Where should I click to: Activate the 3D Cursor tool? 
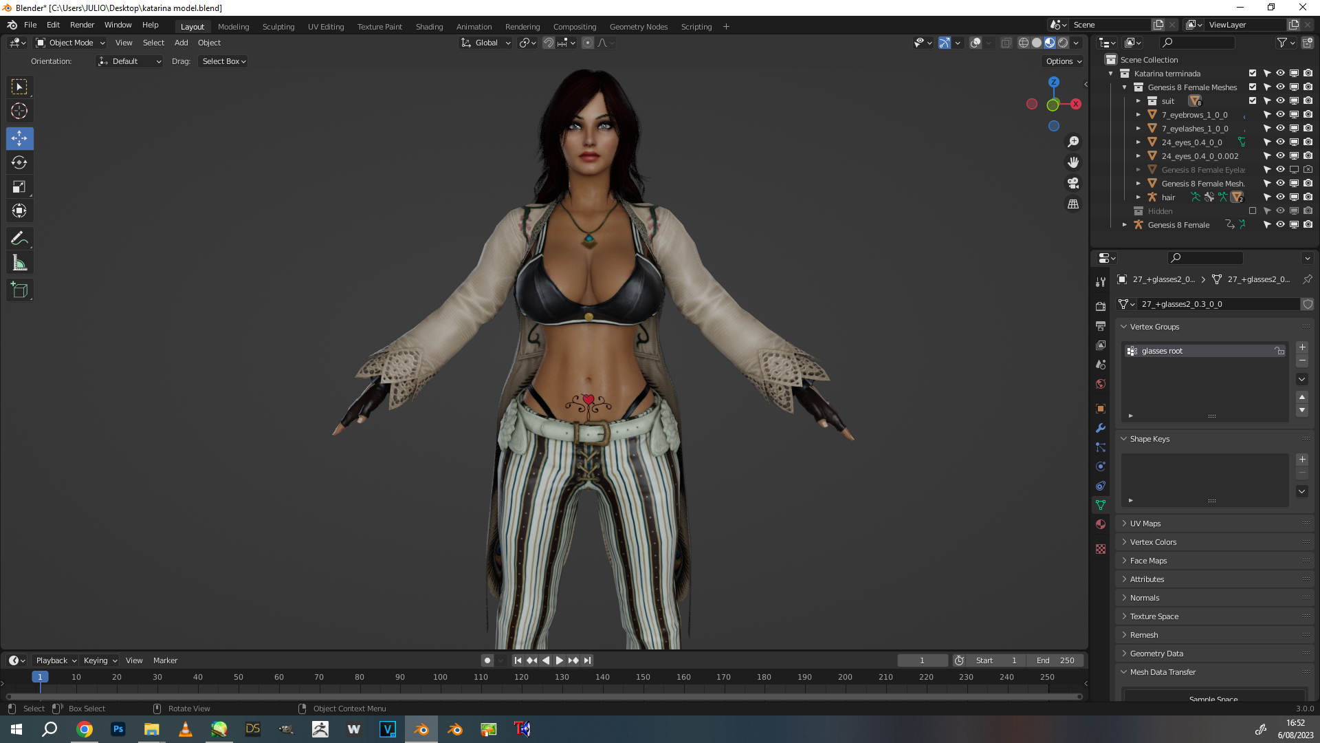19,111
